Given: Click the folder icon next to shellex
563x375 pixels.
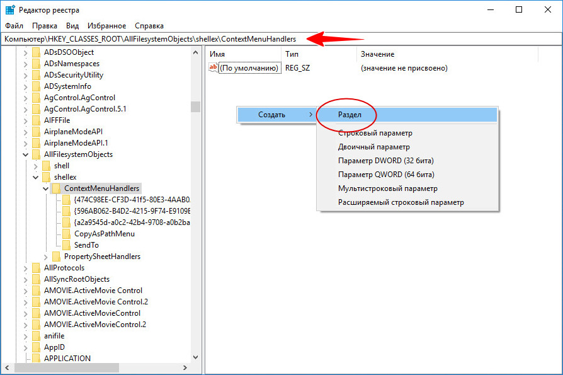Looking at the screenshot, I should (x=47, y=177).
